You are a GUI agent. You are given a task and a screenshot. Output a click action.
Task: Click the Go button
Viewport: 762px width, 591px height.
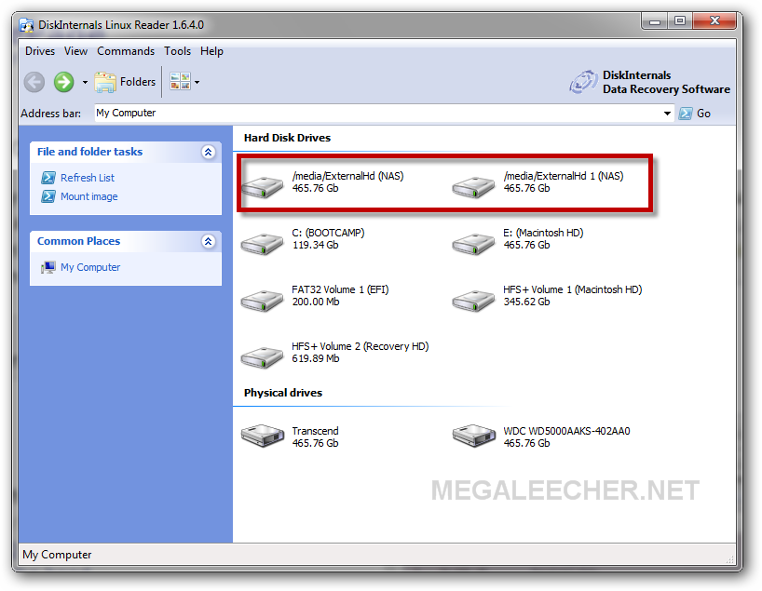[x=695, y=114]
